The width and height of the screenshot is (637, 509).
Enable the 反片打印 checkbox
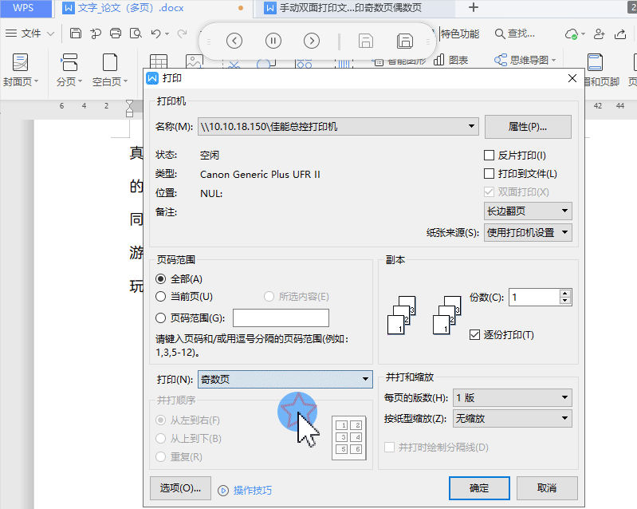click(x=490, y=156)
